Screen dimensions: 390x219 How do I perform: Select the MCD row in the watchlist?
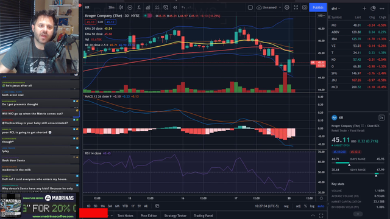[359, 87]
